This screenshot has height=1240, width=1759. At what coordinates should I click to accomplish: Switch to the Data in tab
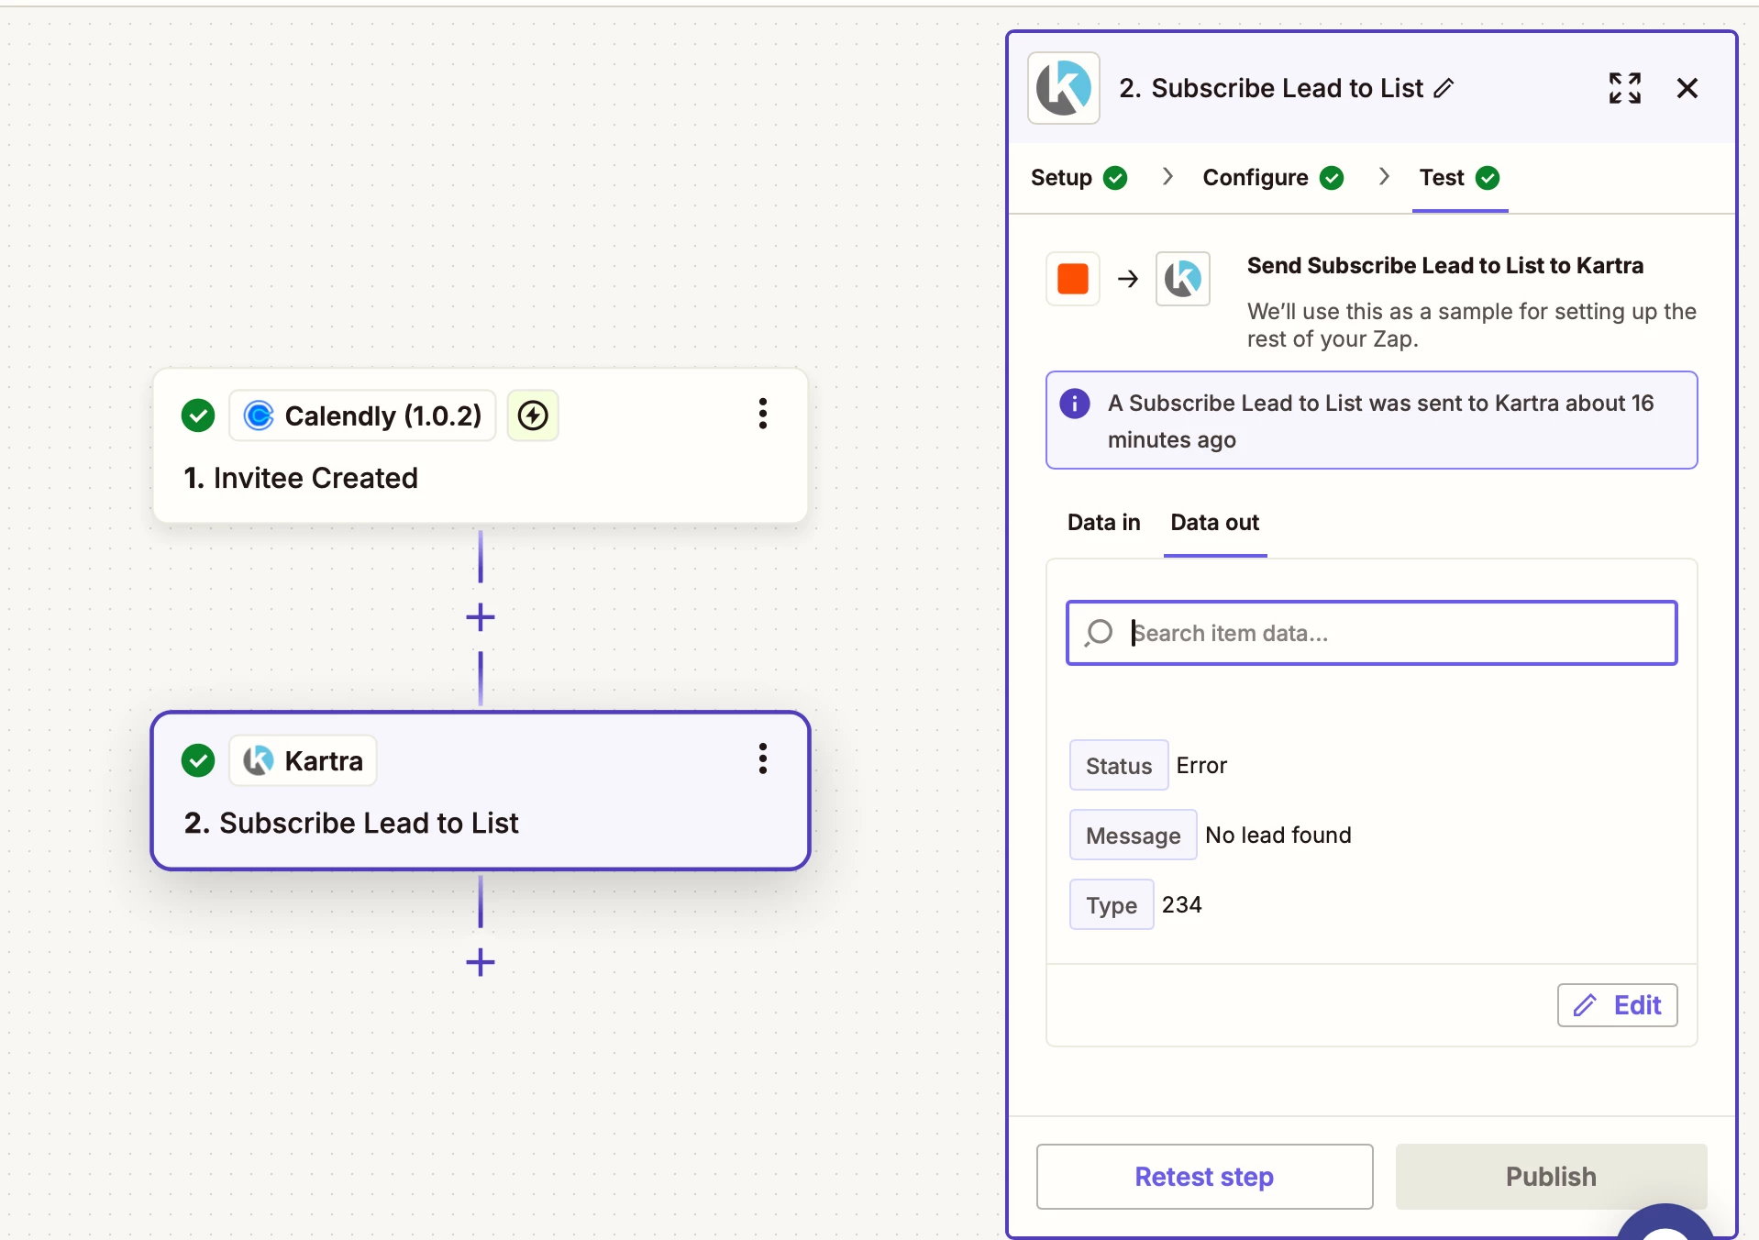pos(1103,523)
